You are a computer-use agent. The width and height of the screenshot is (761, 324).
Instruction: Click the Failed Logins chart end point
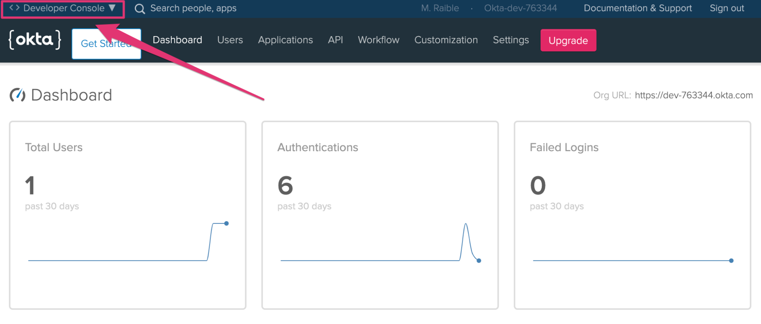tap(731, 261)
